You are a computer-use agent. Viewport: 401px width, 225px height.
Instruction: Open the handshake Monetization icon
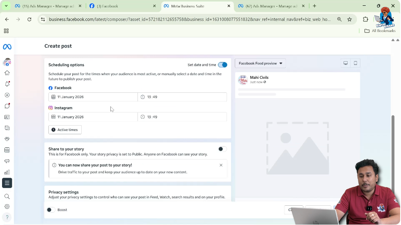(7, 139)
